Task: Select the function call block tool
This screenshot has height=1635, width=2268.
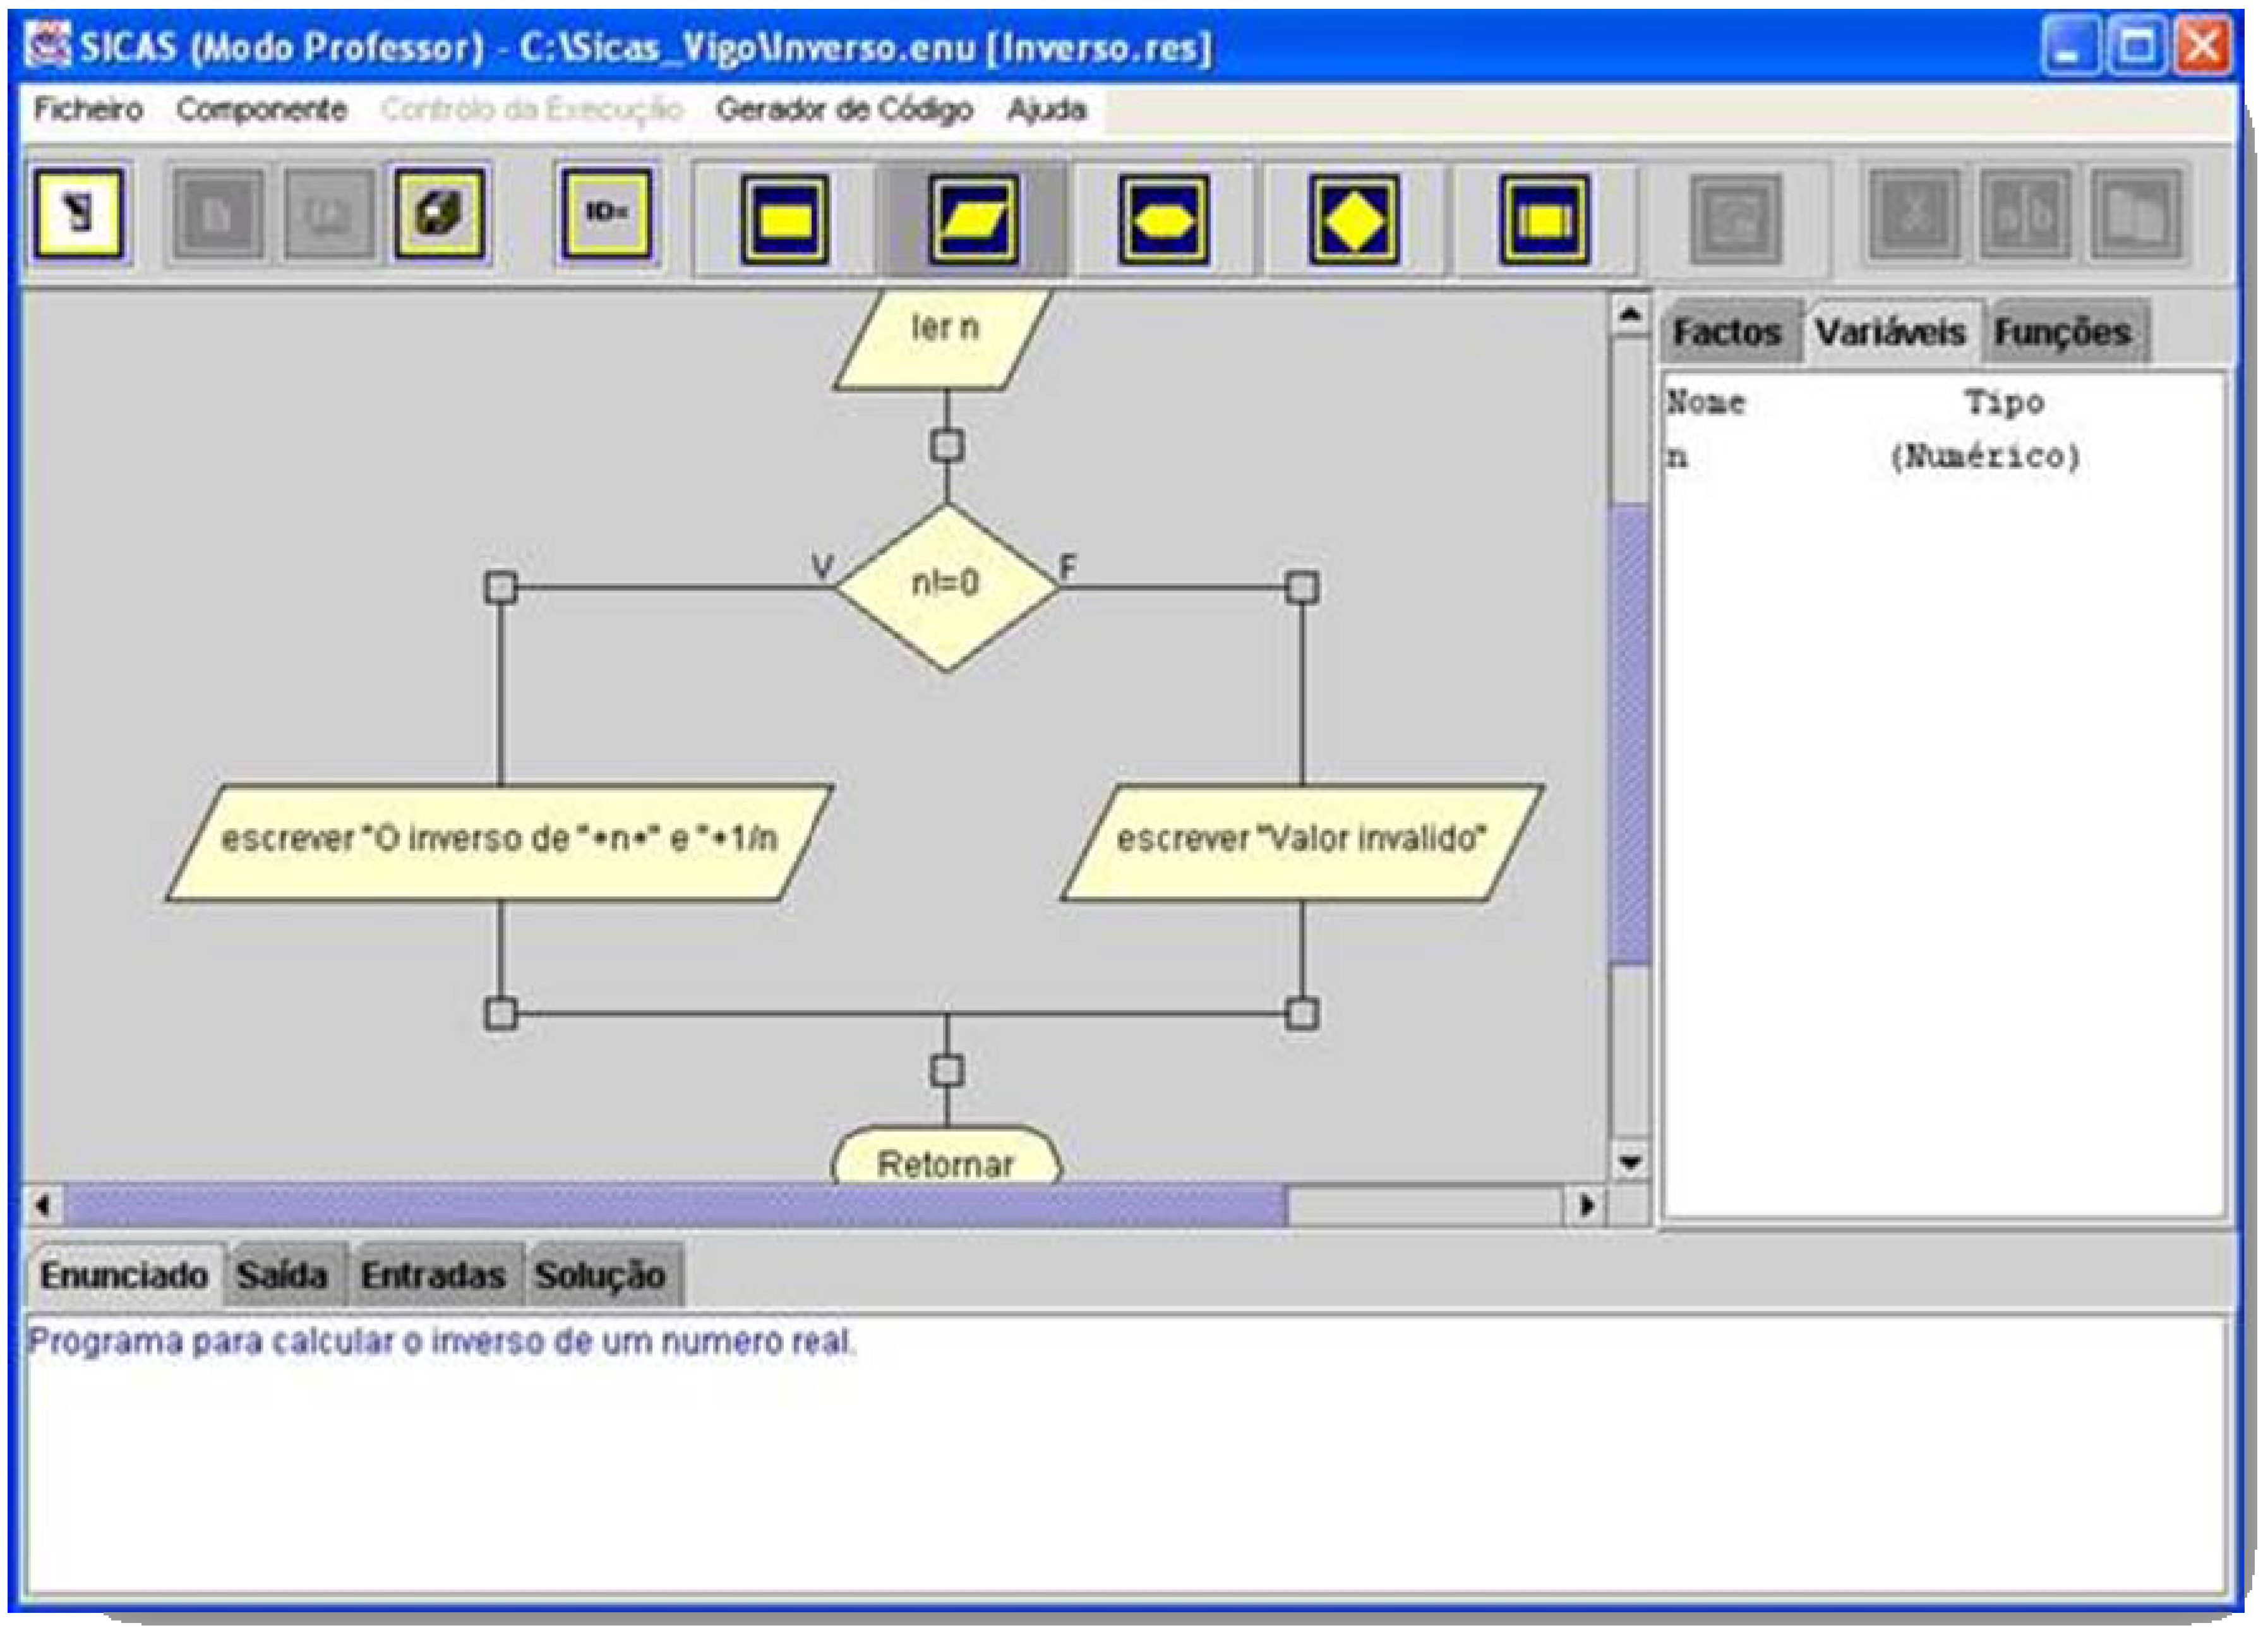Action: (x=1543, y=219)
